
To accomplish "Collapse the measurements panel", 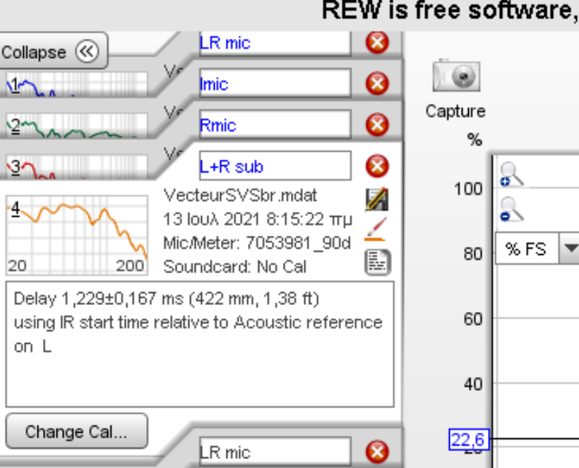I will [54, 52].
